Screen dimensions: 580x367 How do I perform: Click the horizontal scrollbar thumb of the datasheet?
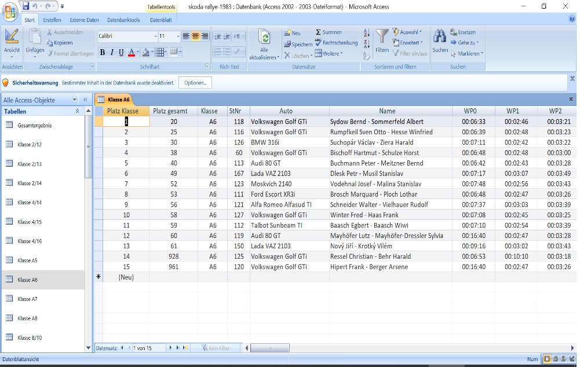tap(270, 348)
